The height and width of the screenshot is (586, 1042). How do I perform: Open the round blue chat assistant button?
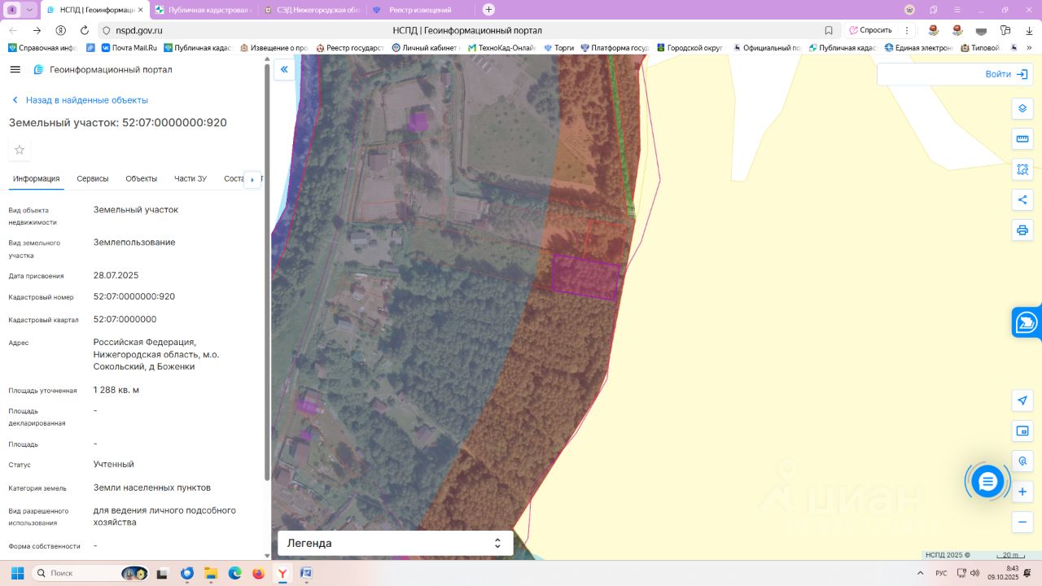point(987,482)
